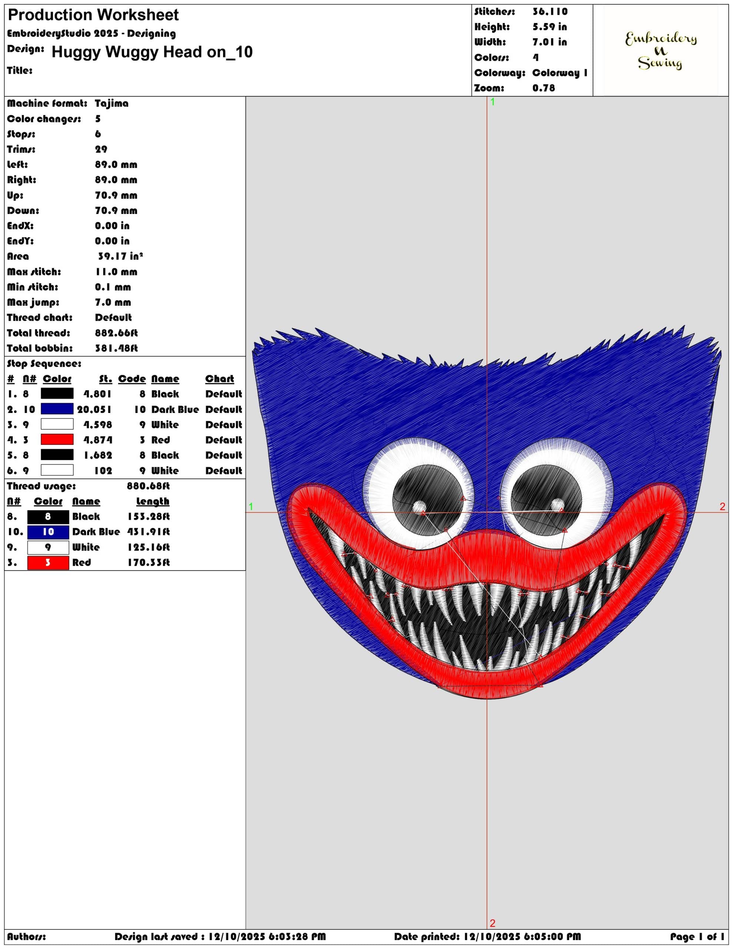Screen dimensions: 733x949
Task: Select min stitch value '0.1 mm'
Action: 113,287
